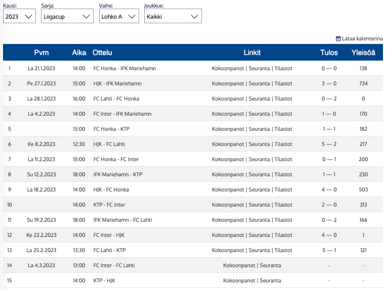Expand the Sarja Liigacup dropdown

coord(67,16)
